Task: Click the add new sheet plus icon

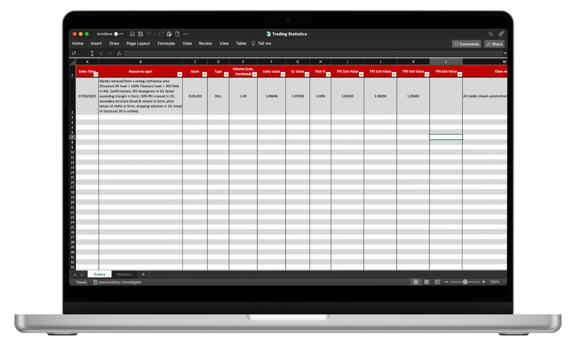Action: (x=143, y=274)
